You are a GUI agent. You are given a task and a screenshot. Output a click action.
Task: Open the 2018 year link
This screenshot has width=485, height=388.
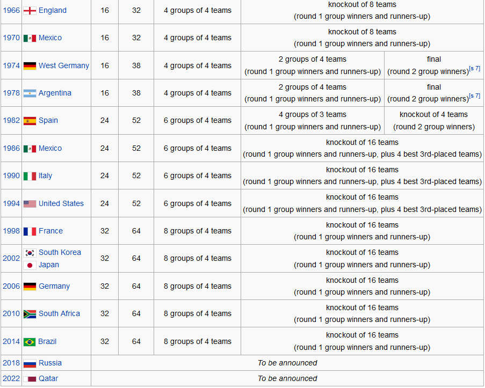coord(11,363)
